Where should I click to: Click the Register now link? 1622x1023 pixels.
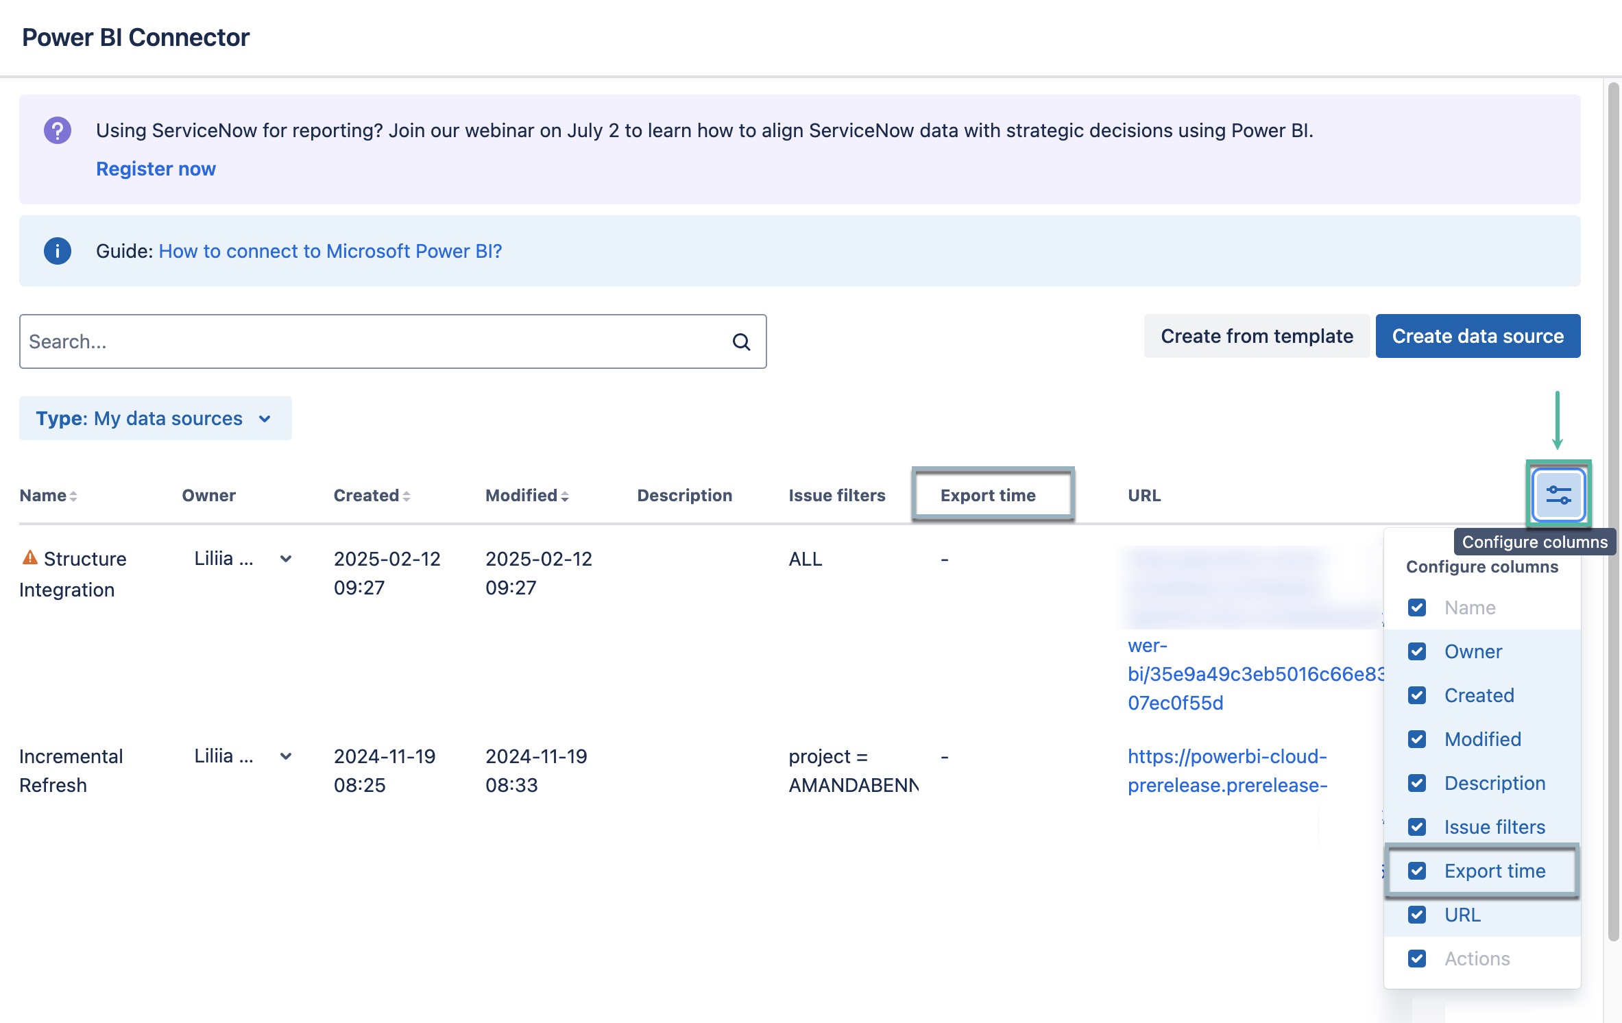pos(156,169)
